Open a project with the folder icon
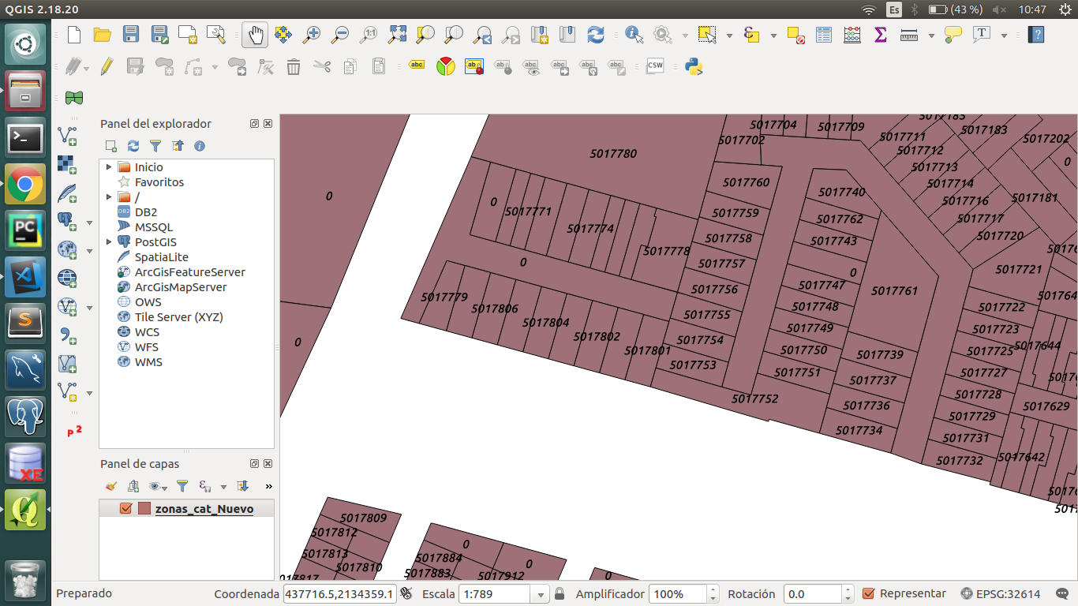The image size is (1078, 606). coord(102,35)
